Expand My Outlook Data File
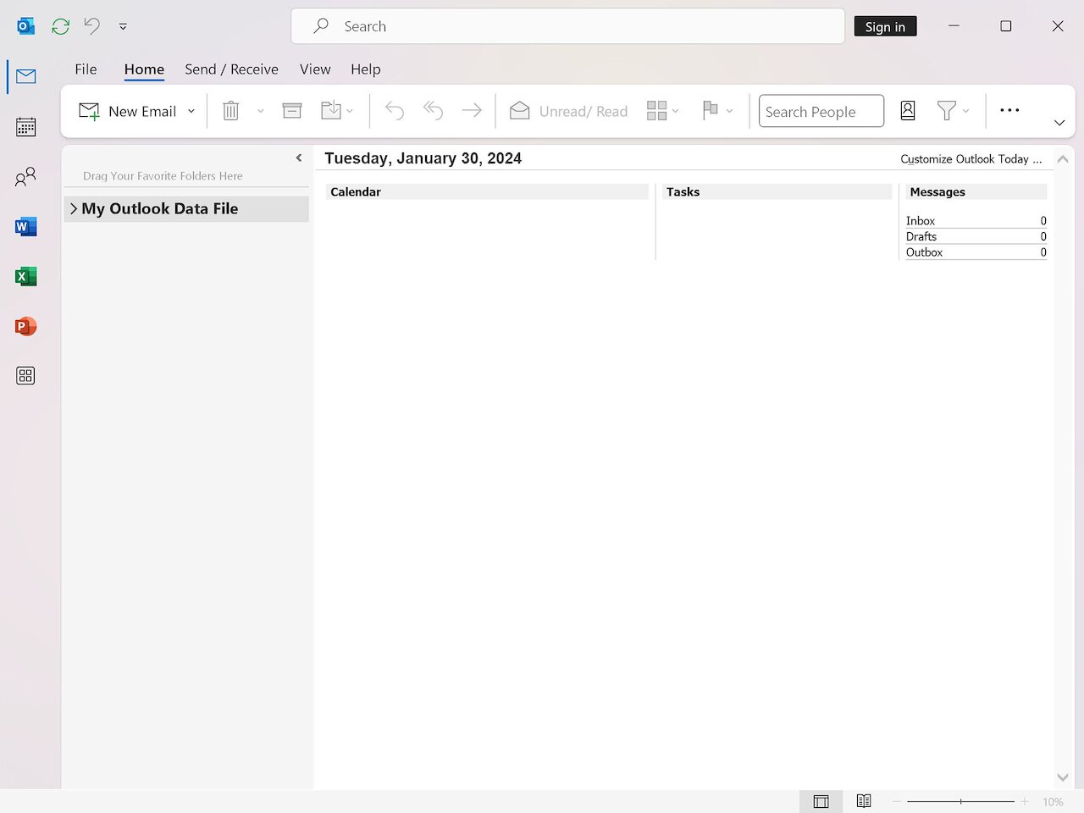The width and height of the screenshot is (1084, 813). (74, 208)
